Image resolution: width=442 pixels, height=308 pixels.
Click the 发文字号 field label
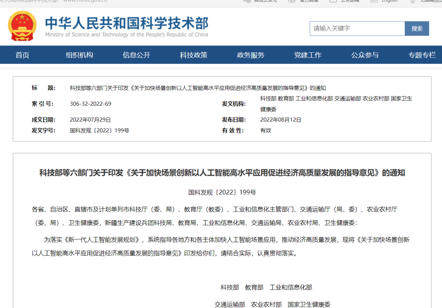(43, 131)
